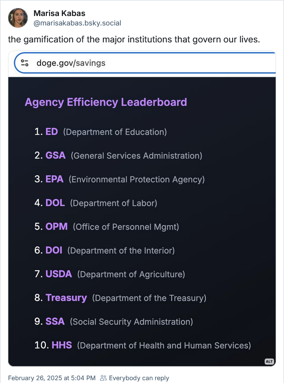Click the Treasury entry
Viewport: 284px width, 383px height.
66,298
